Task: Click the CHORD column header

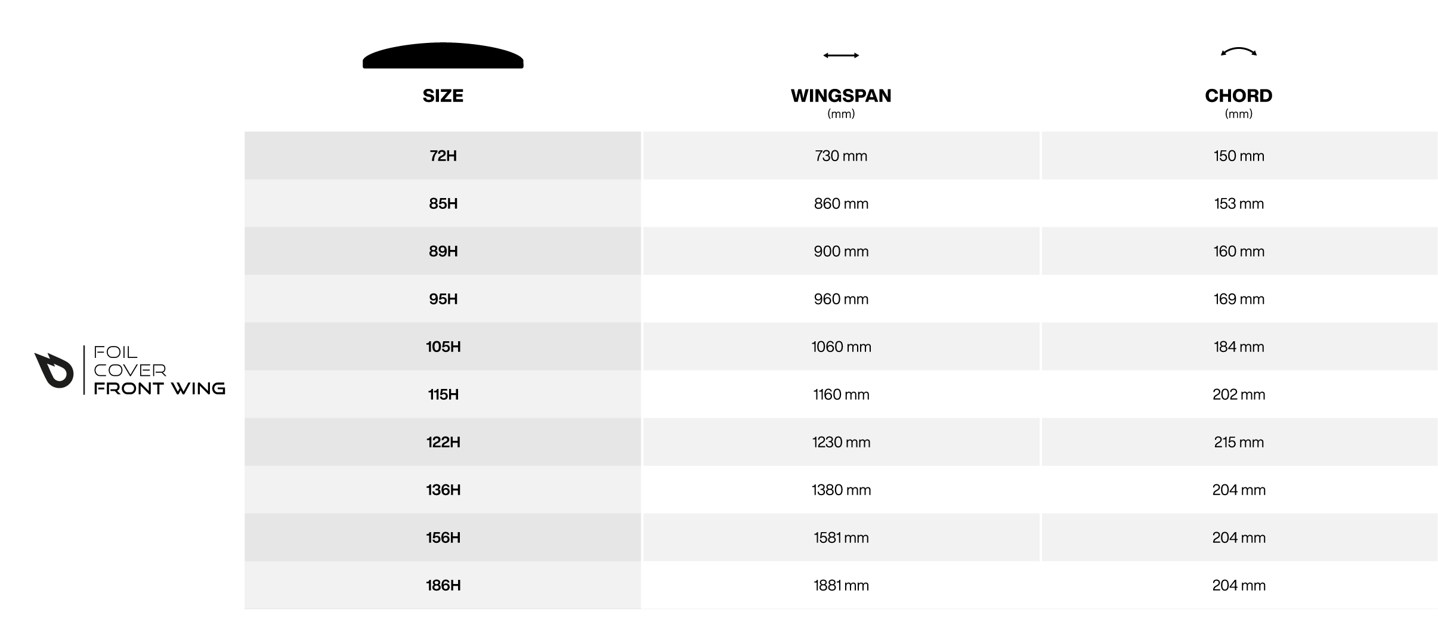Action: [x=1239, y=95]
